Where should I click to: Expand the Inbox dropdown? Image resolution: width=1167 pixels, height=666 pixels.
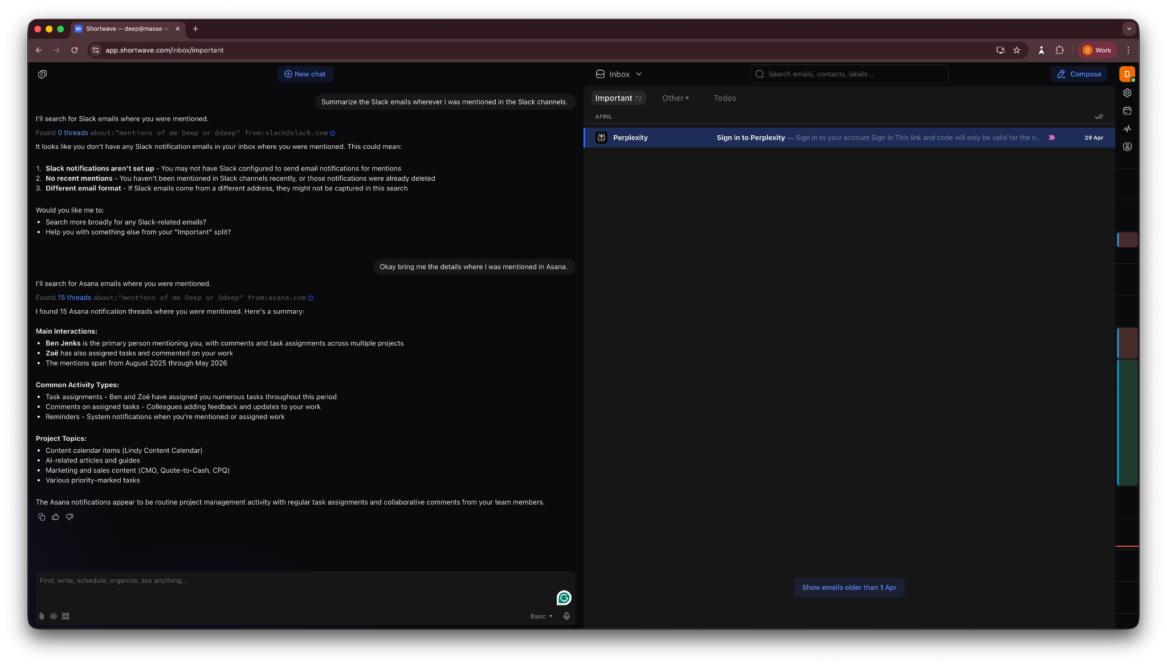pyautogui.click(x=619, y=74)
